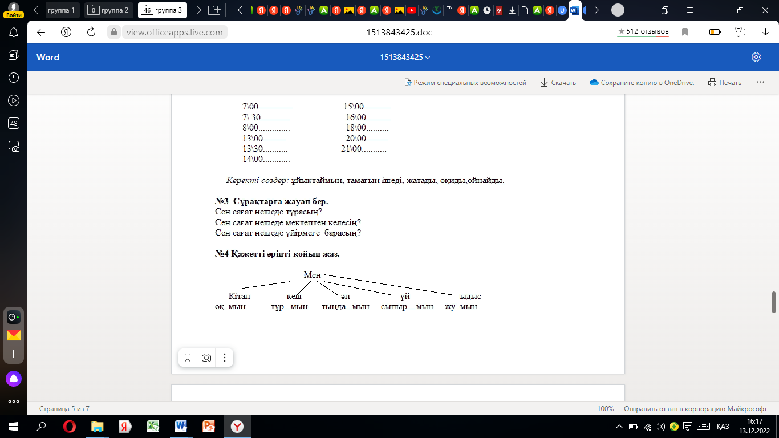Open the YouTube tab in tab strip
The height and width of the screenshot is (438, 779).
pyautogui.click(x=412, y=10)
